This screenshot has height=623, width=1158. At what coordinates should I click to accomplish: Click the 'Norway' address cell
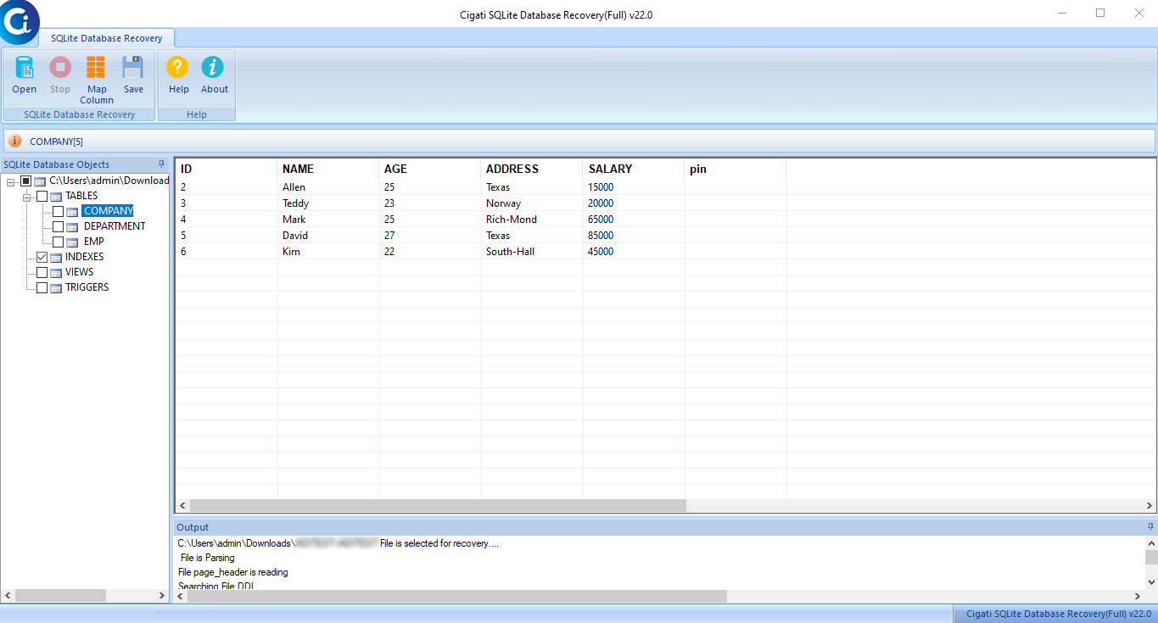click(x=532, y=203)
